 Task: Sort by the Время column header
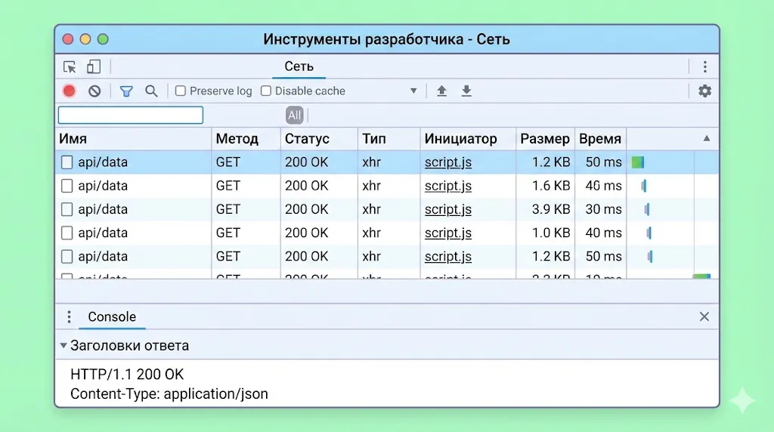[599, 138]
